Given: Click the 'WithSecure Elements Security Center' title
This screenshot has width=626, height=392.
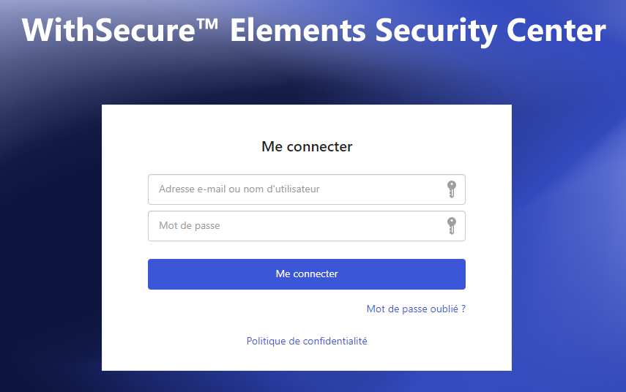Looking at the screenshot, I should tap(314, 30).
